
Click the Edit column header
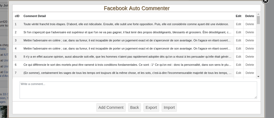(239, 16)
